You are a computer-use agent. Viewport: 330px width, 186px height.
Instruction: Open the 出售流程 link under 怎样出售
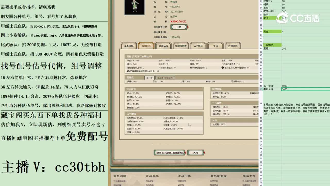(x=182, y=181)
